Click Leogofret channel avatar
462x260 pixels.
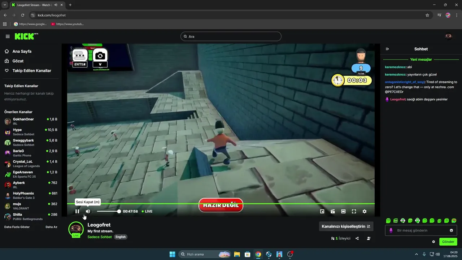pos(76,229)
